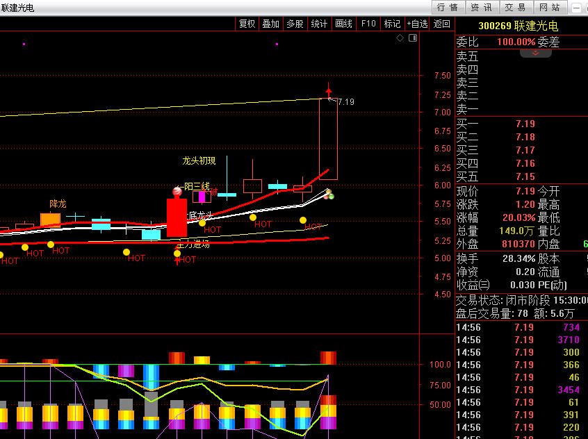This screenshot has width=588, height=439.
Task: Click the orange 降龙 candle marker
Action: (50, 219)
